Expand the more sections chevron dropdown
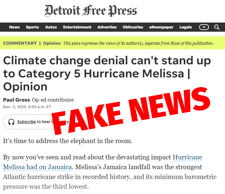Image resolution: width=225 pixels, height=194 pixels. click(204, 27)
